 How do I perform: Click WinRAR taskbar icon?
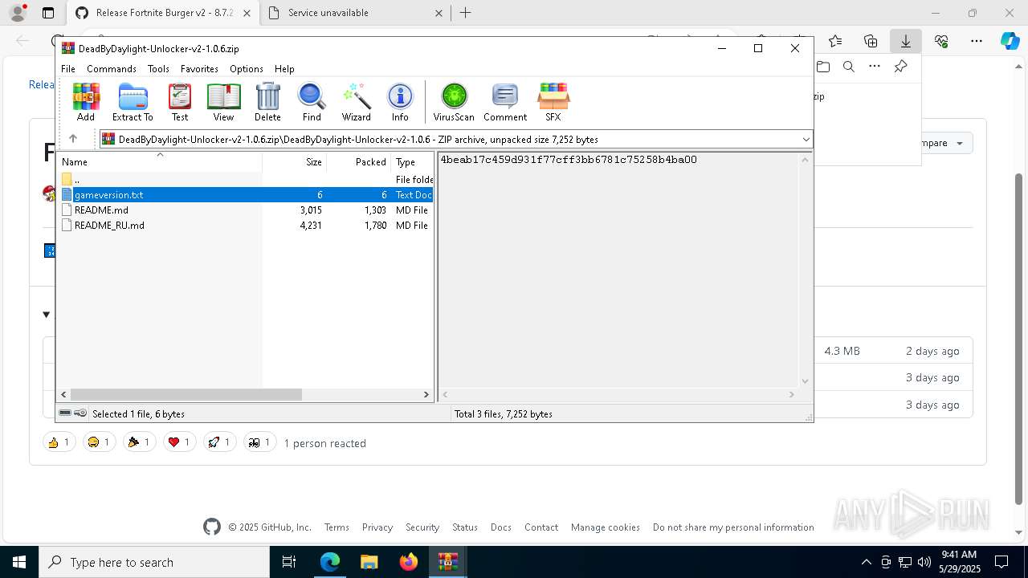447,562
